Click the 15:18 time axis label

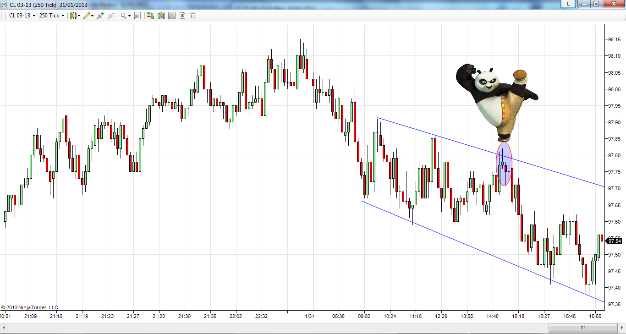[518, 316]
